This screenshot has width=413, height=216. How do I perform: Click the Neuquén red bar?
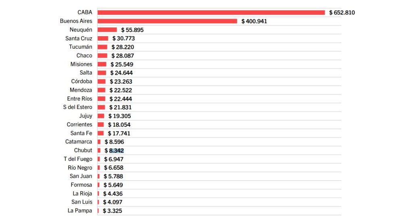click(x=107, y=30)
